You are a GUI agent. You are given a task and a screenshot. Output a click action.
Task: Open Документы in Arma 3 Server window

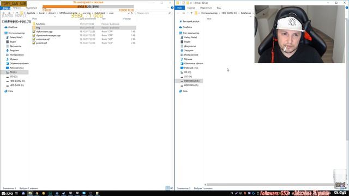(x=190, y=46)
